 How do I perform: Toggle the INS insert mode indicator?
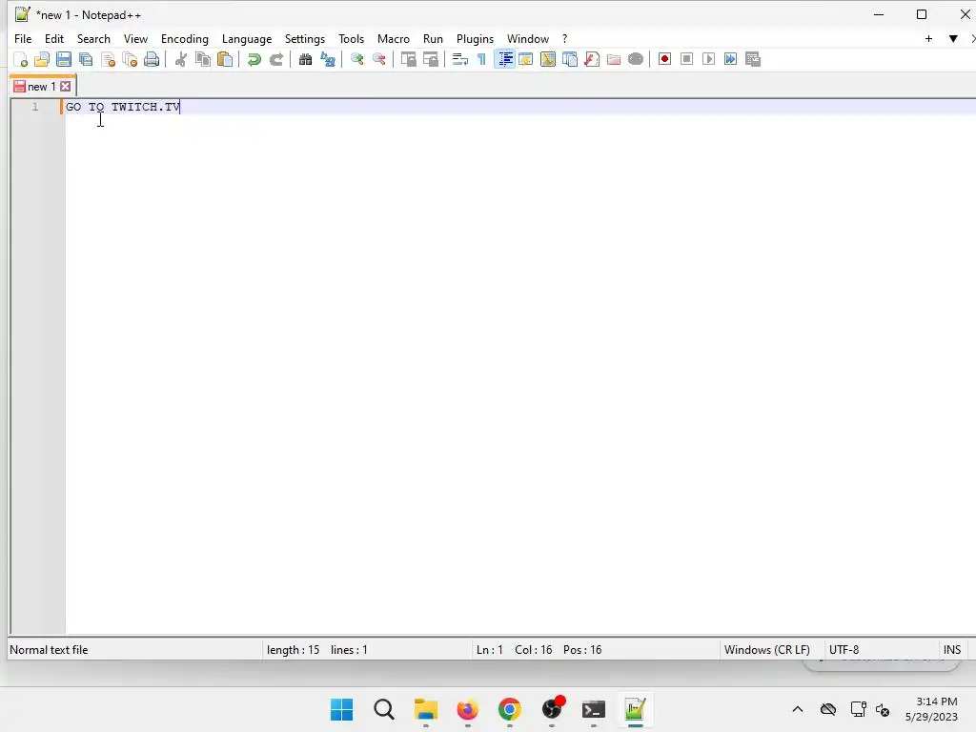click(x=952, y=650)
